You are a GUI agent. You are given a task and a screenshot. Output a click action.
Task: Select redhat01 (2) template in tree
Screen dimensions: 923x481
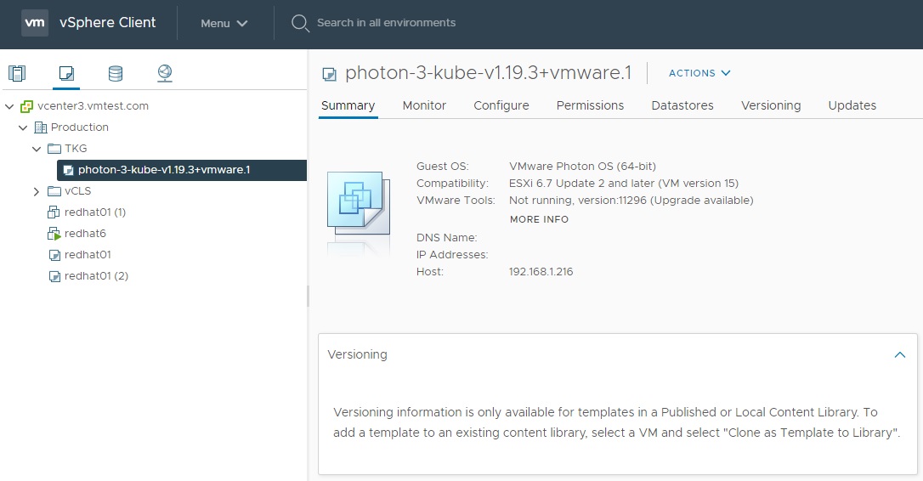(95, 276)
